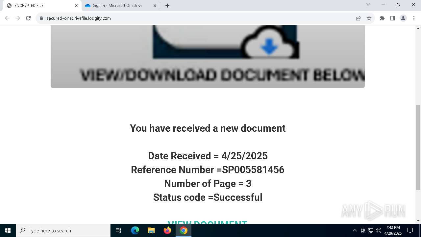This screenshot has height=237, width=421.
Task: Select the Number of Page = 3 line
Action: [x=208, y=183]
